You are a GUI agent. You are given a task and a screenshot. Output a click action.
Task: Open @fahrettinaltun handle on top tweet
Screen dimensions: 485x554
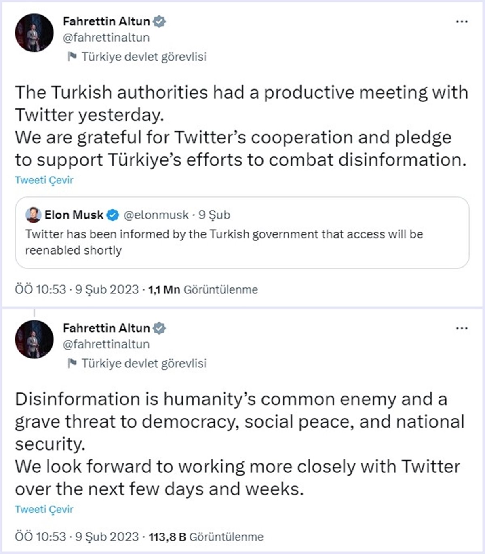[x=105, y=38]
